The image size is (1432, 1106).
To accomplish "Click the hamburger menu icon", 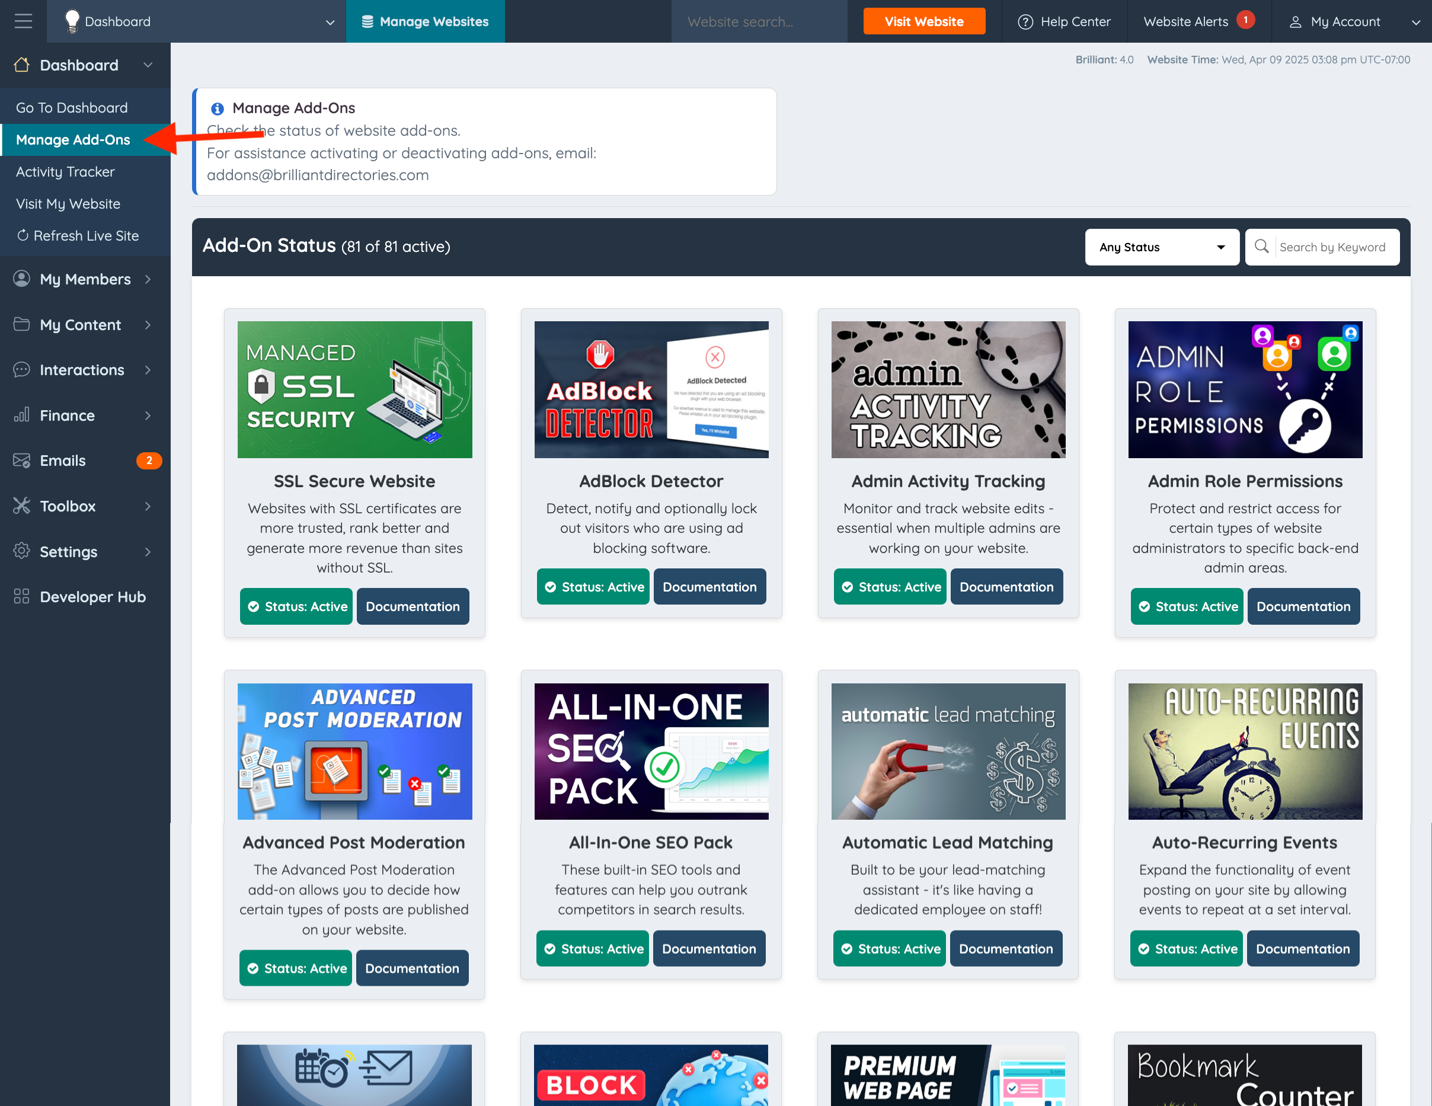I will [x=23, y=21].
